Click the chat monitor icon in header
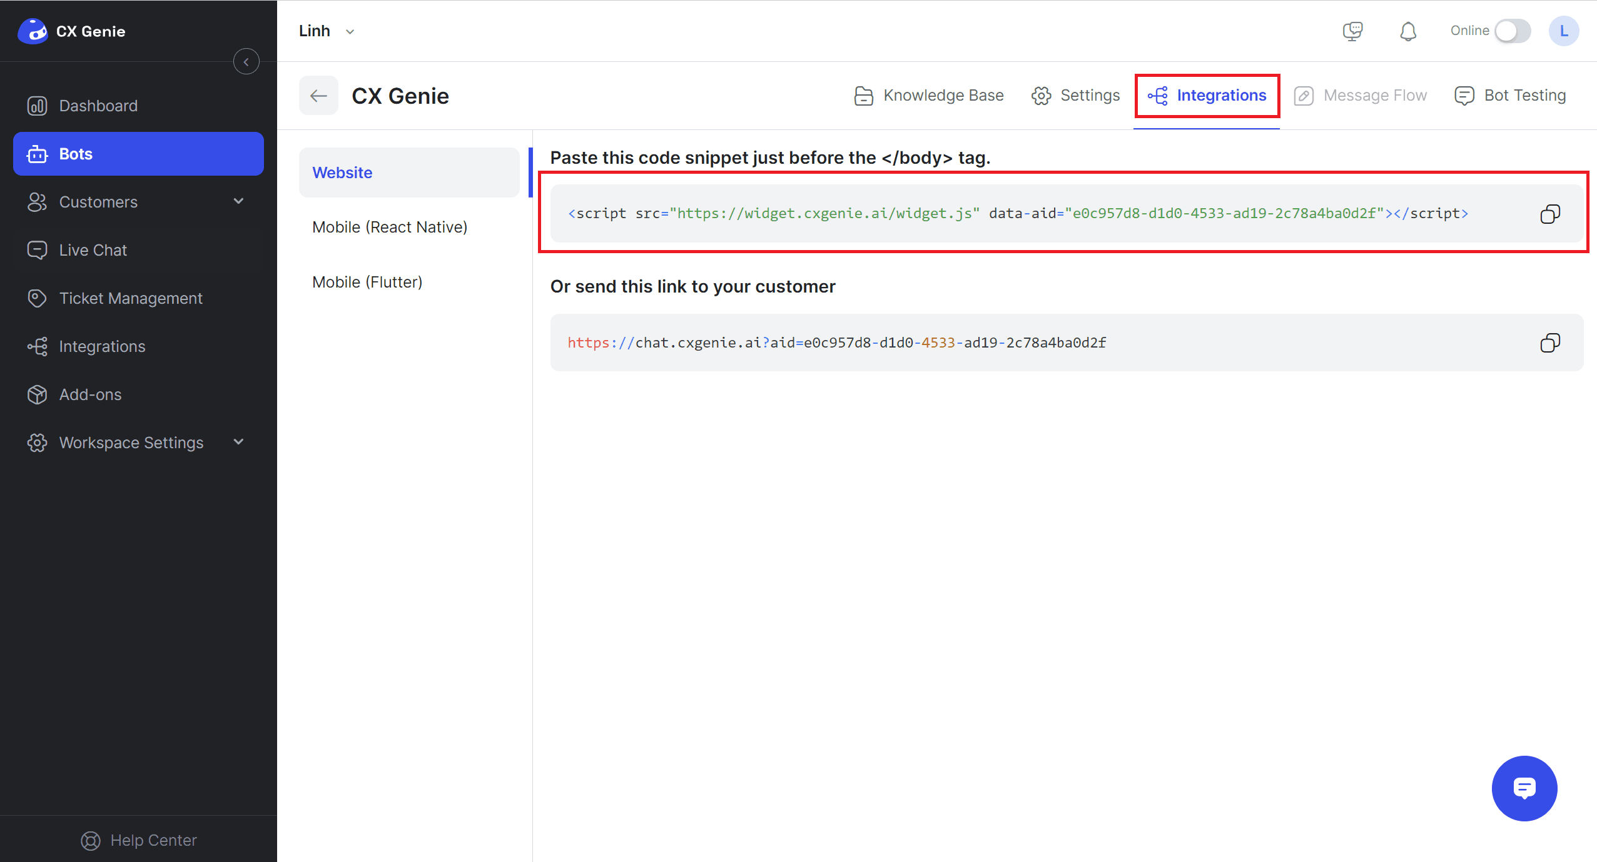Screen dimensions: 1597x862 coord(1352,31)
